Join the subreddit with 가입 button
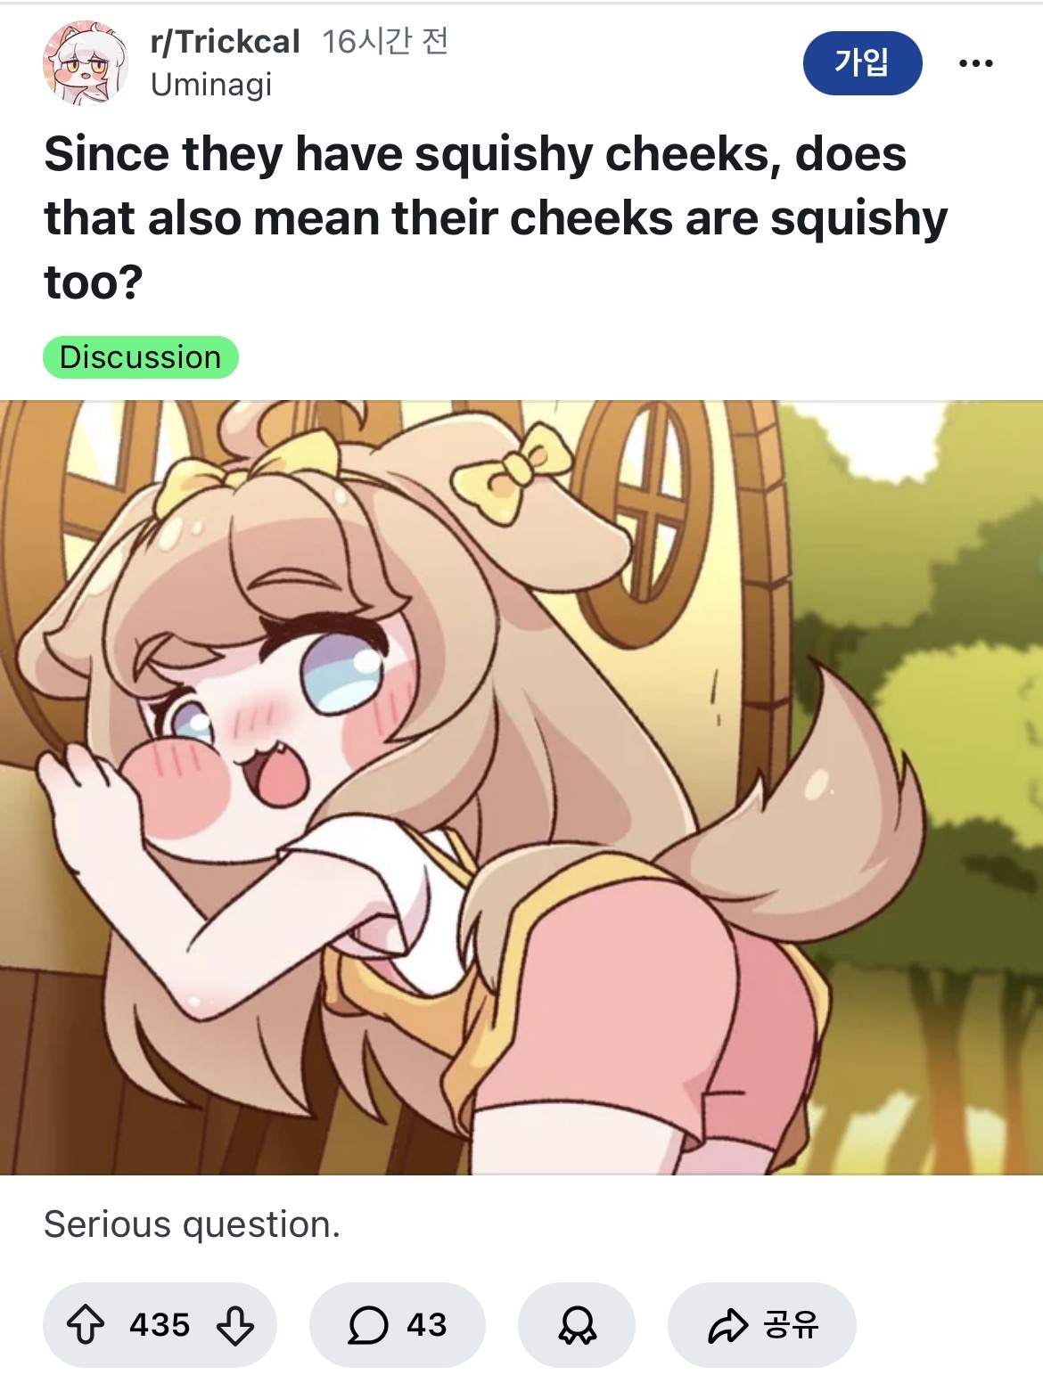 click(x=862, y=63)
